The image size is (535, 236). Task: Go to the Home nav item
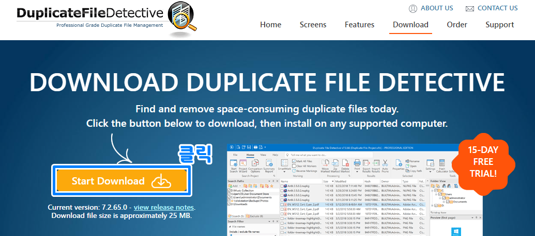point(270,25)
